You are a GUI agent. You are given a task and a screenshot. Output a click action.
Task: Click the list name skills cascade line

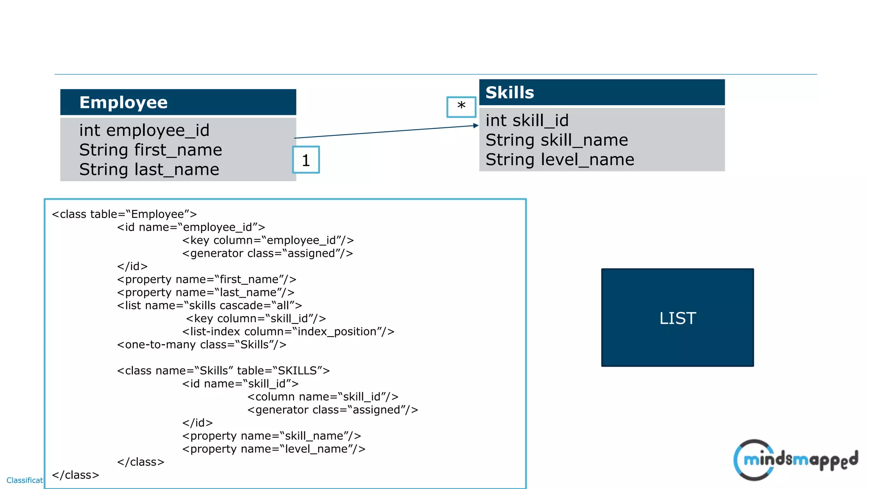210,306
